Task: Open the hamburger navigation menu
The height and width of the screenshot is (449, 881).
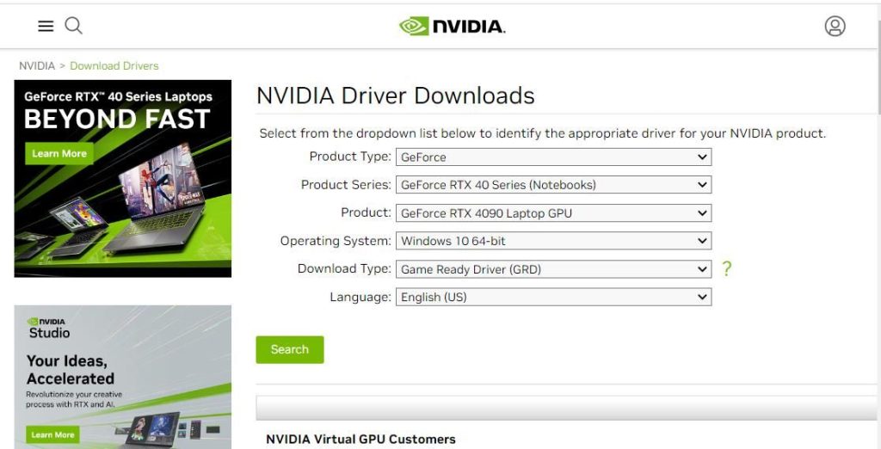Action: 46,27
